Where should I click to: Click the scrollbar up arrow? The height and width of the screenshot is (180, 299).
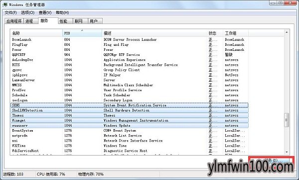tap(287, 32)
